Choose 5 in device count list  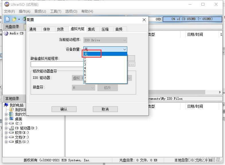105,71
